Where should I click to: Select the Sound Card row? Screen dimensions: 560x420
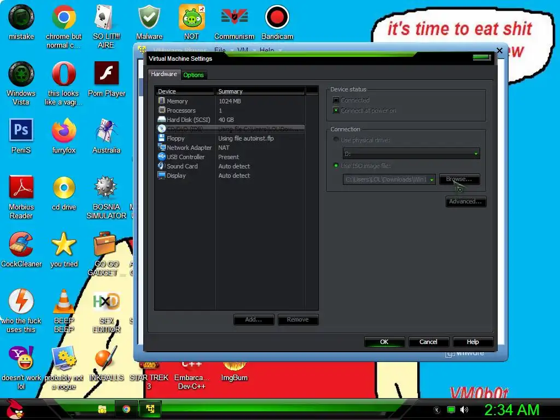230,166
